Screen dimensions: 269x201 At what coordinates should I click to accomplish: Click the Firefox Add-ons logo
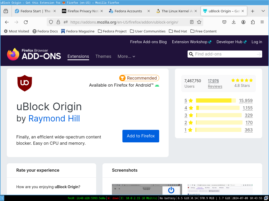(34, 54)
